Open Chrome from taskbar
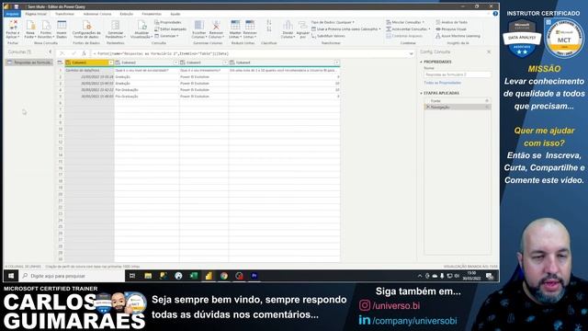Viewport: 588px width, 331px height. pyautogui.click(x=224, y=276)
